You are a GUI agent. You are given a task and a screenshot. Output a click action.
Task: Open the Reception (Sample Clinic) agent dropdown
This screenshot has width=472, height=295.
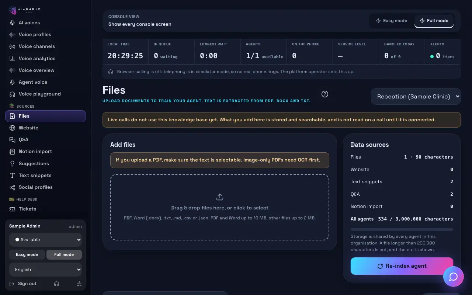pyautogui.click(x=416, y=96)
